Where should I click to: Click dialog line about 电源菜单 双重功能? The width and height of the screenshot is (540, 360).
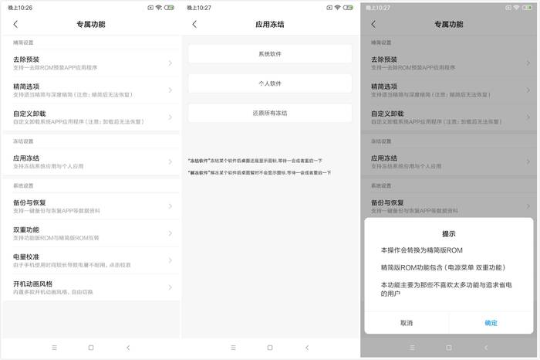444,267
